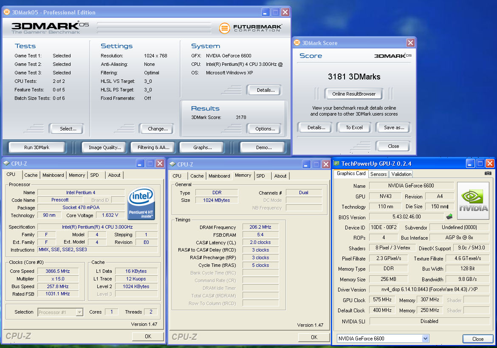Click Level 2 cache value 1024 KBytes

tap(136, 286)
